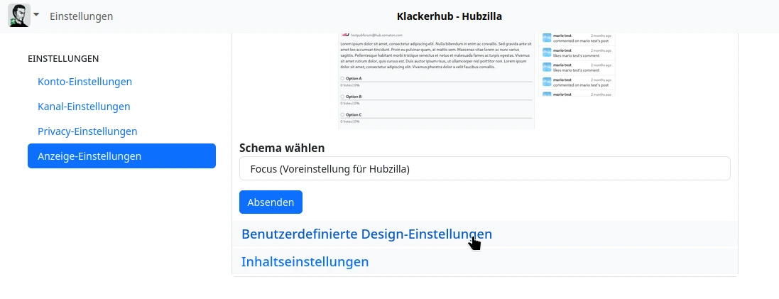Open the caret menu beside the avatar
Screen dimensions: 779x299
[36, 15]
